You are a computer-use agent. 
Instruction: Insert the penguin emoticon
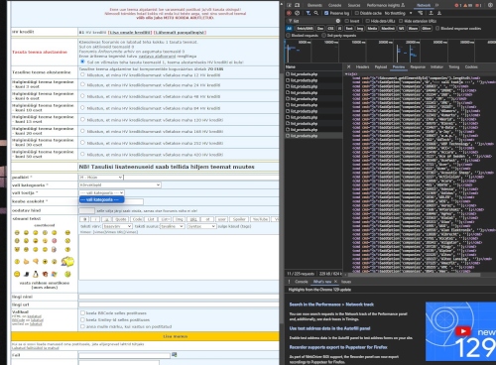pos(36,274)
